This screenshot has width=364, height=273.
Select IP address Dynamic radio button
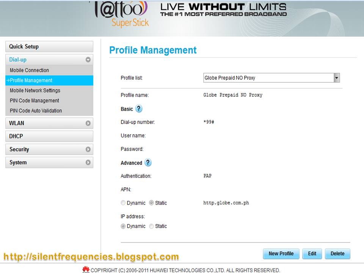123,226
